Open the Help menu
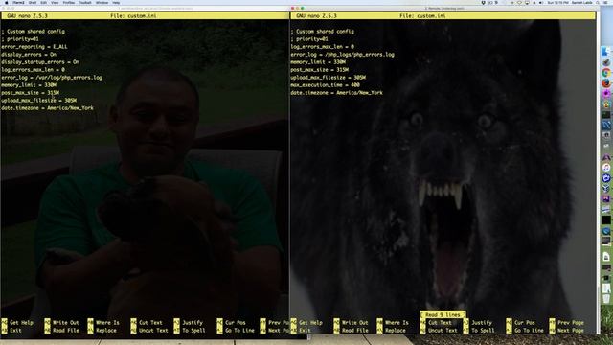Screen dimensions: 613x345 [x=116, y=2]
